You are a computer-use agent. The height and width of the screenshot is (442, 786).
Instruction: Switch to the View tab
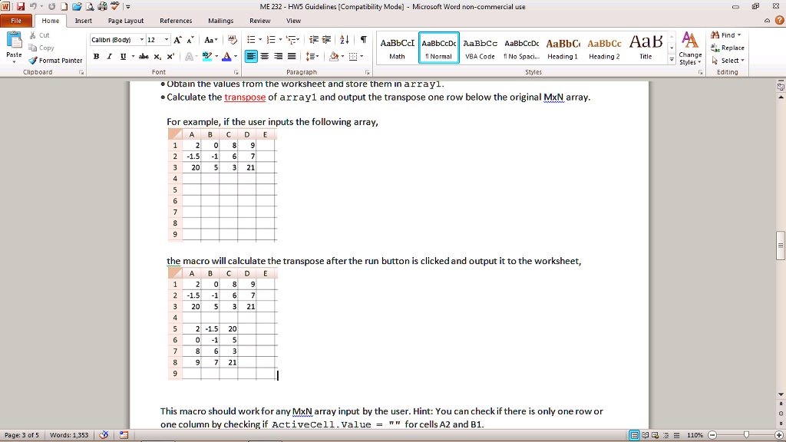293,21
